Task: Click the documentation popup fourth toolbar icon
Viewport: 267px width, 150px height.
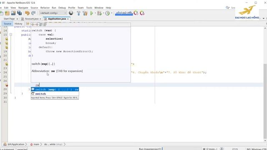Action: (x=45, y=25)
